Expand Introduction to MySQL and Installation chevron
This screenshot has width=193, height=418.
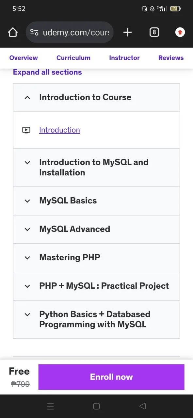click(27, 162)
